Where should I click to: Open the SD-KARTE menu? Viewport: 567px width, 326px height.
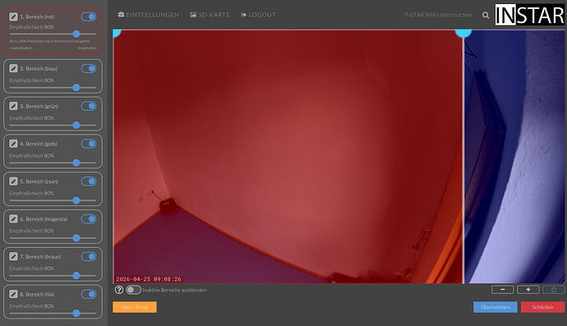(210, 15)
